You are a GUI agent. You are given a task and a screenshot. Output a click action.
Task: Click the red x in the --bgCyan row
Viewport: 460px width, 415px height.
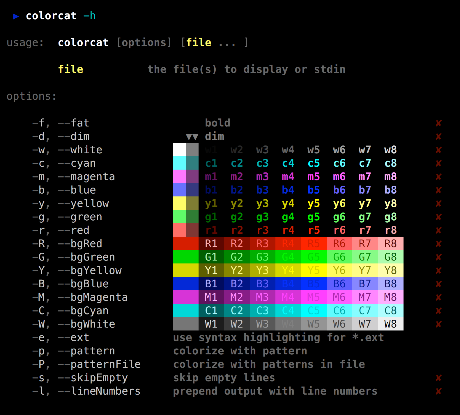(x=438, y=311)
